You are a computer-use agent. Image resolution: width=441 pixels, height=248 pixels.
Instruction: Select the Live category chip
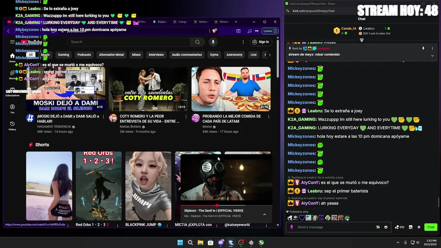click(254, 55)
